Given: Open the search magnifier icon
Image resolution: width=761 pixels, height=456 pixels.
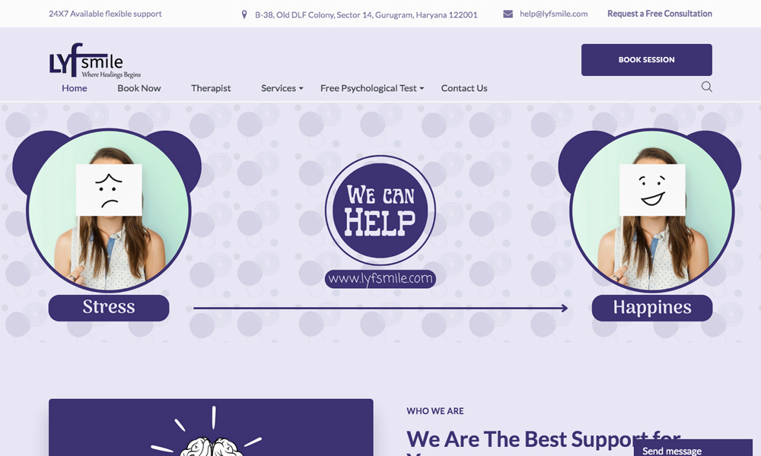Looking at the screenshot, I should (x=707, y=87).
